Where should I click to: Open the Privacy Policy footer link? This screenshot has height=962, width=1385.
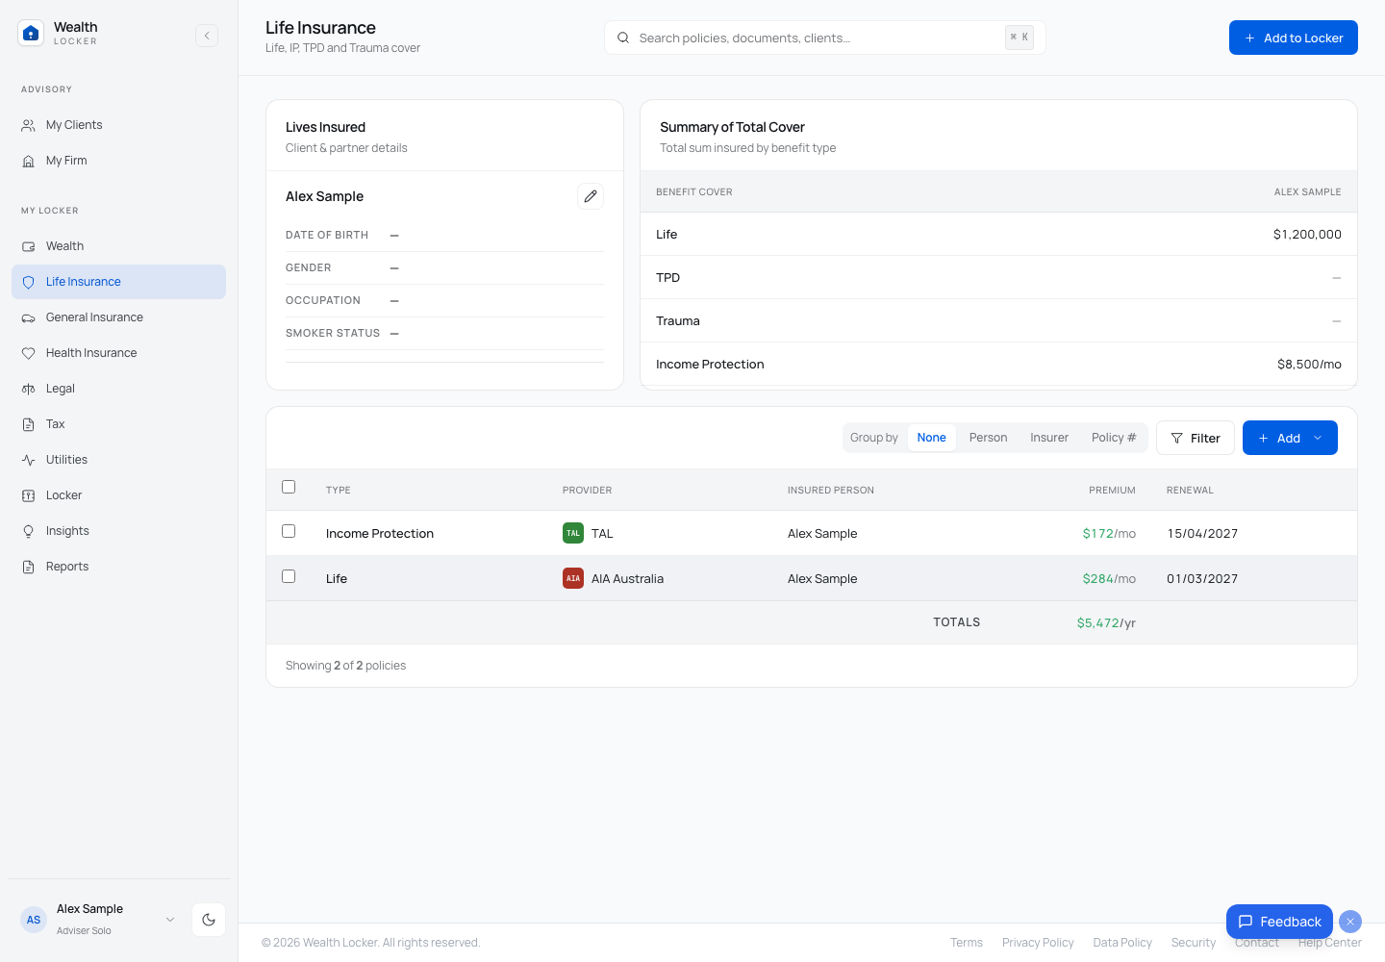click(x=1038, y=943)
